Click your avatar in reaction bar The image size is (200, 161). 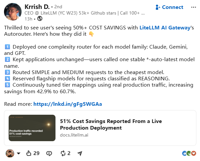coord(10,153)
